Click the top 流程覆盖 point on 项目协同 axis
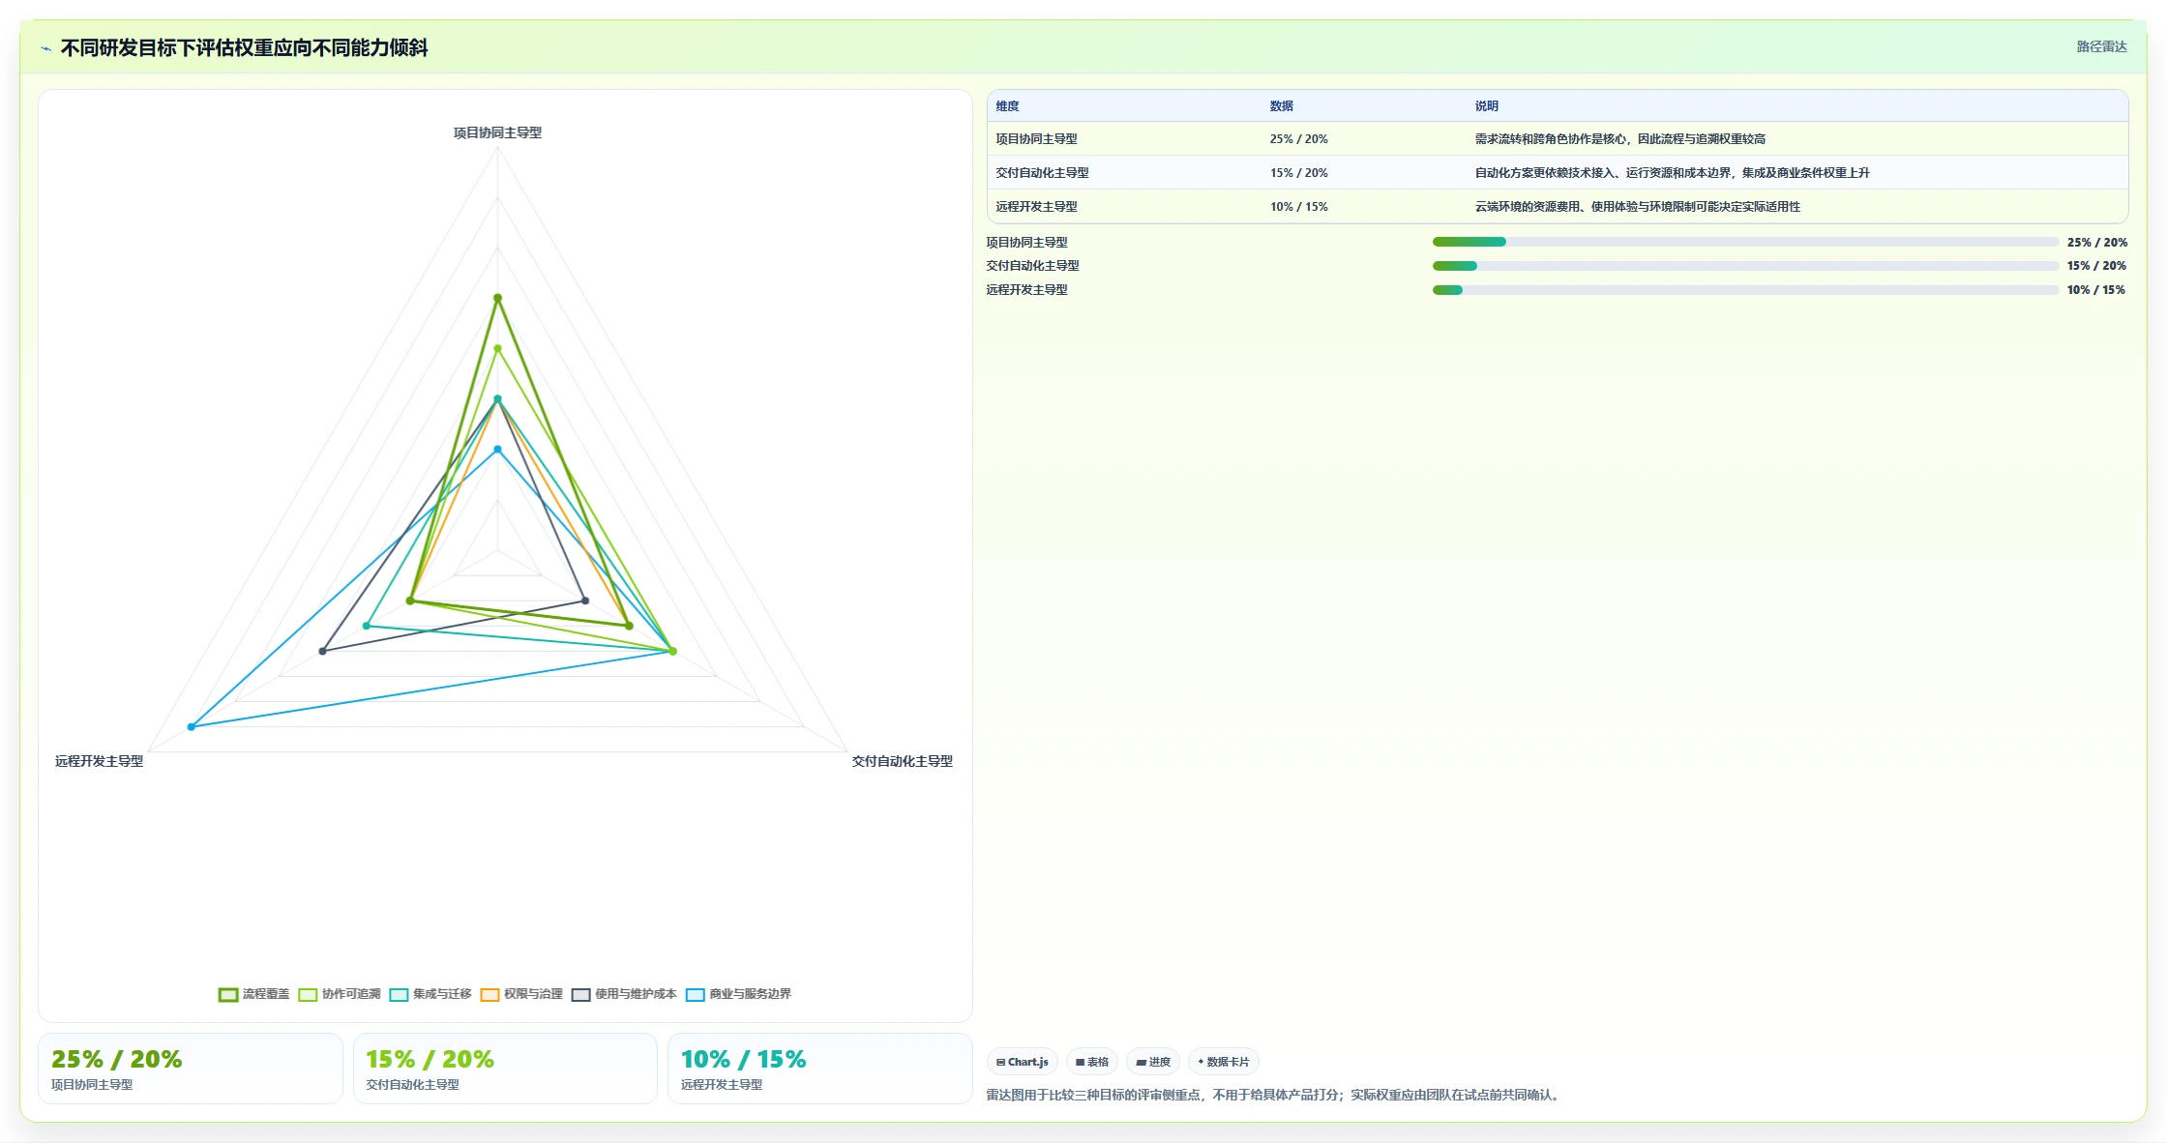Viewport: 2167px width, 1143px height. 497,298
